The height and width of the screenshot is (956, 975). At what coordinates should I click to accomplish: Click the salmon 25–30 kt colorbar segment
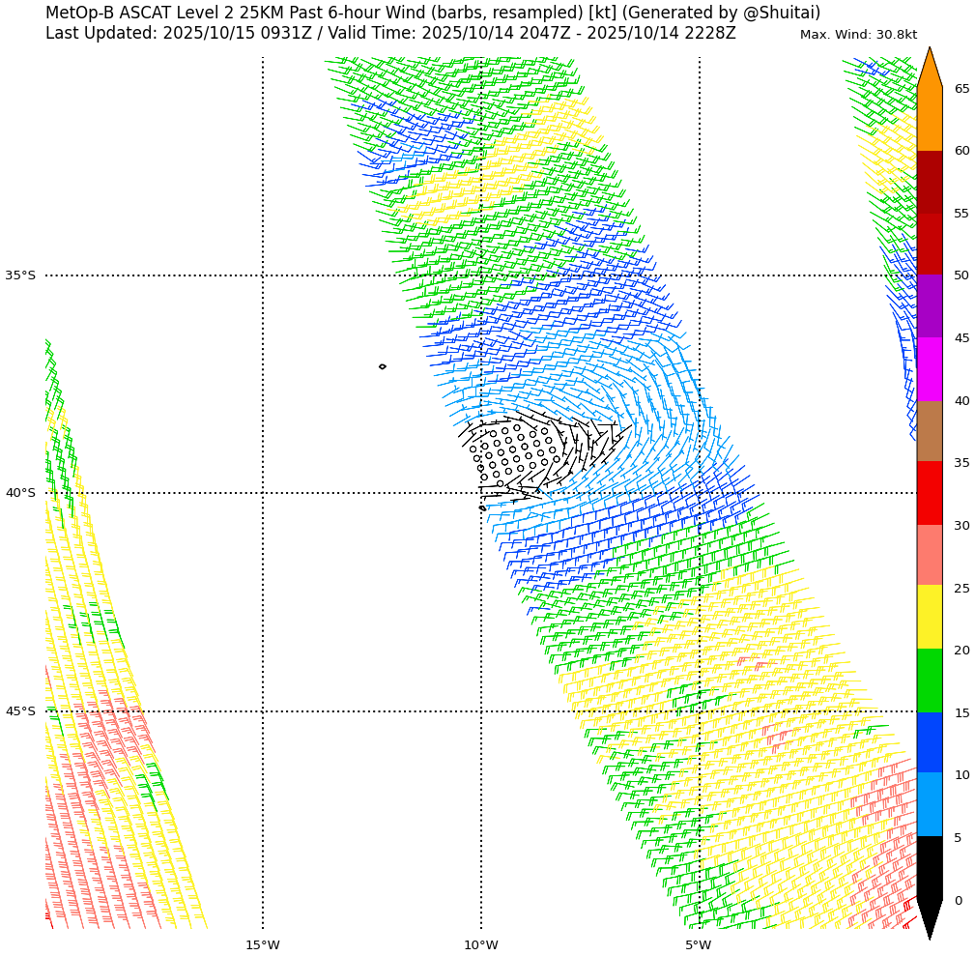click(929, 555)
